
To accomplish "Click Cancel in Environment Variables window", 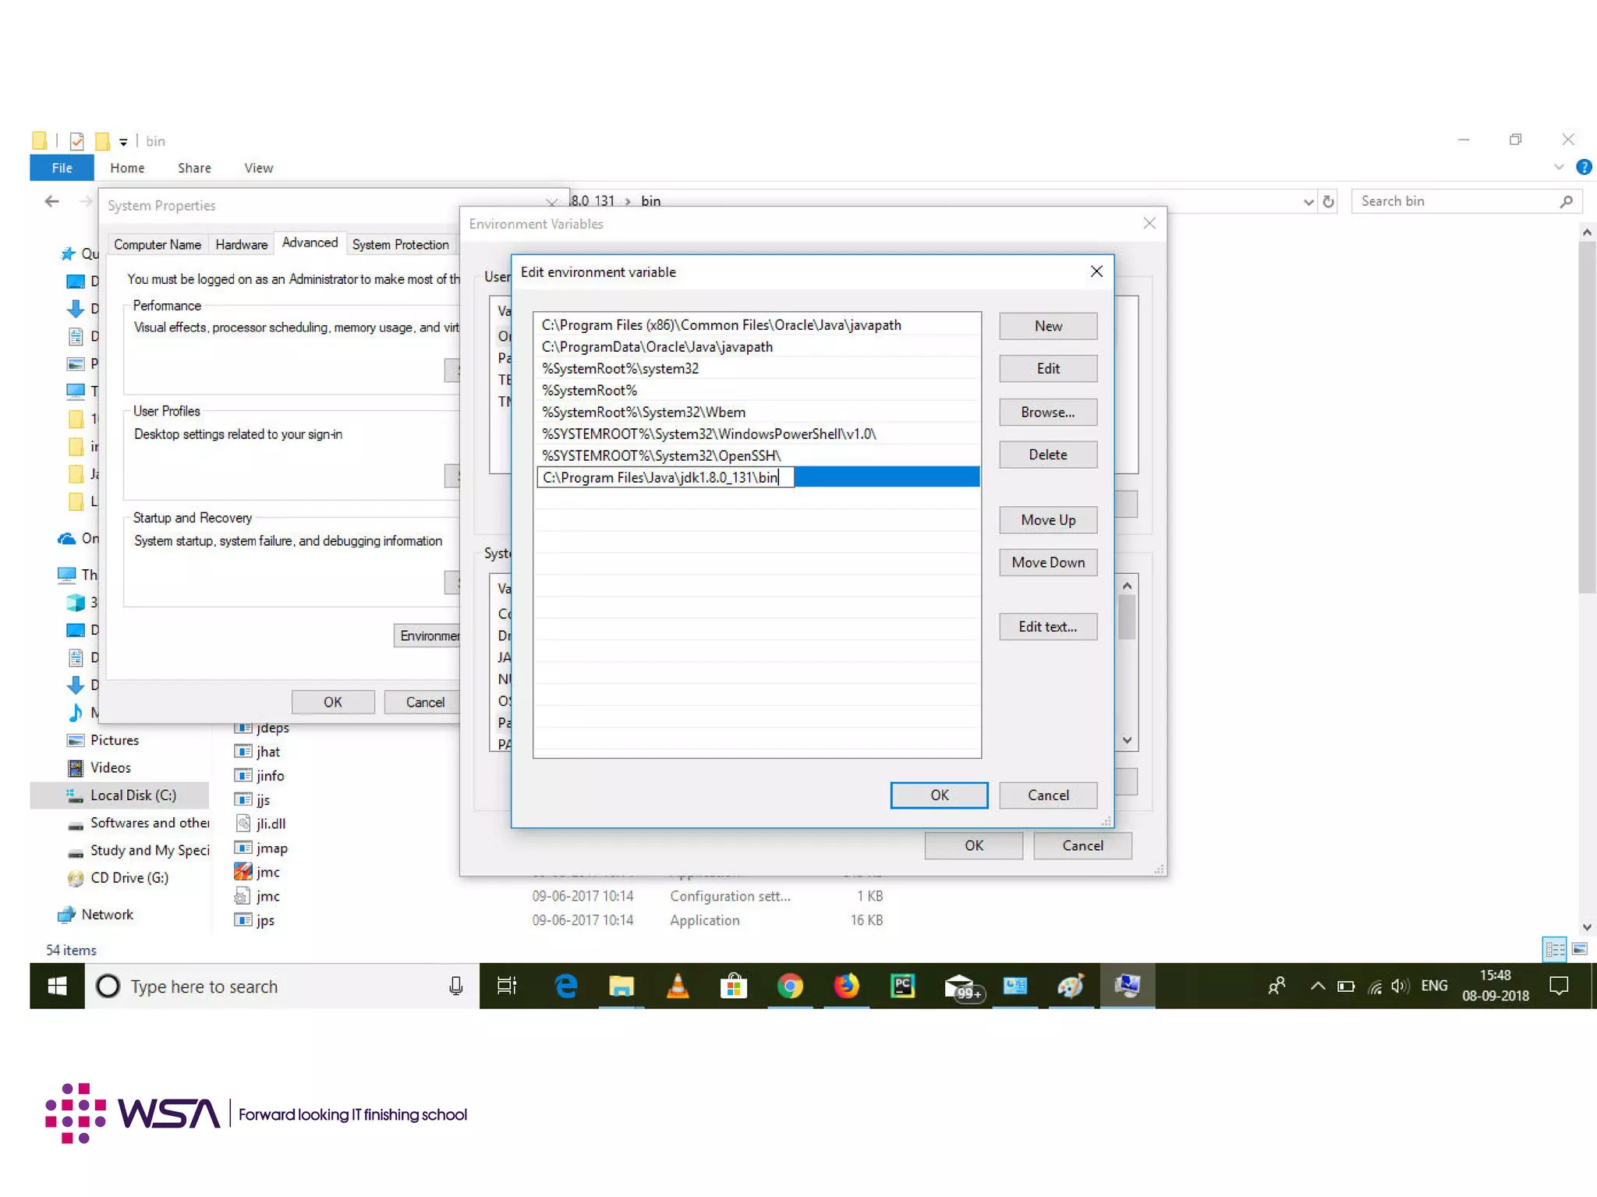I will 1082,845.
